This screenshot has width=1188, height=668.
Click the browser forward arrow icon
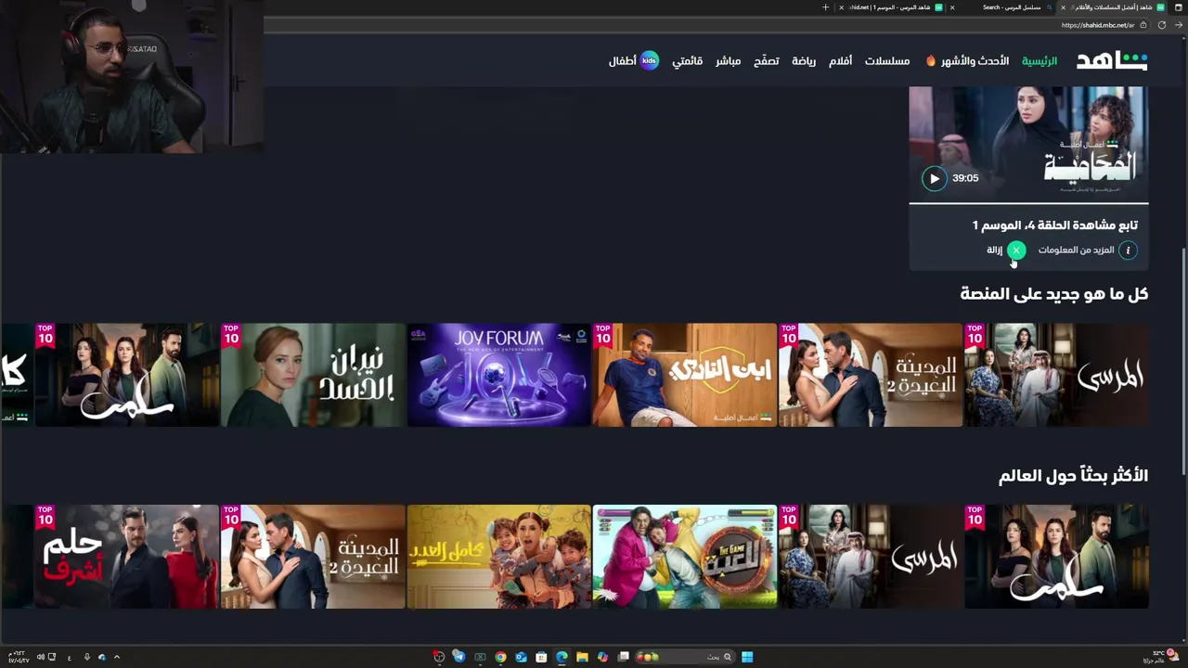(x=1178, y=25)
